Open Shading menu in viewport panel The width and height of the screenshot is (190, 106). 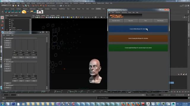coord(38,16)
